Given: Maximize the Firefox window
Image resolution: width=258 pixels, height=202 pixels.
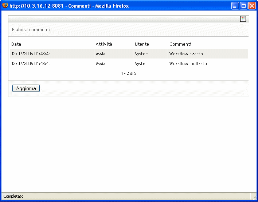Looking at the screenshot, I should [243, 6].
